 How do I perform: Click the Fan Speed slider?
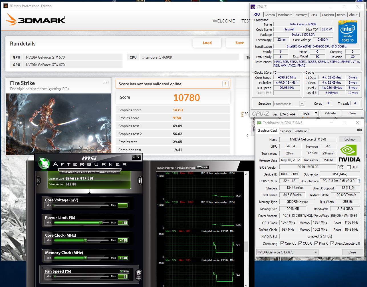(81, 276)
